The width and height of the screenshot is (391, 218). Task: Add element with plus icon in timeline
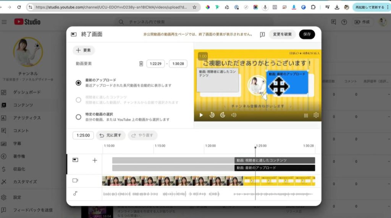(x=95, y=160)
